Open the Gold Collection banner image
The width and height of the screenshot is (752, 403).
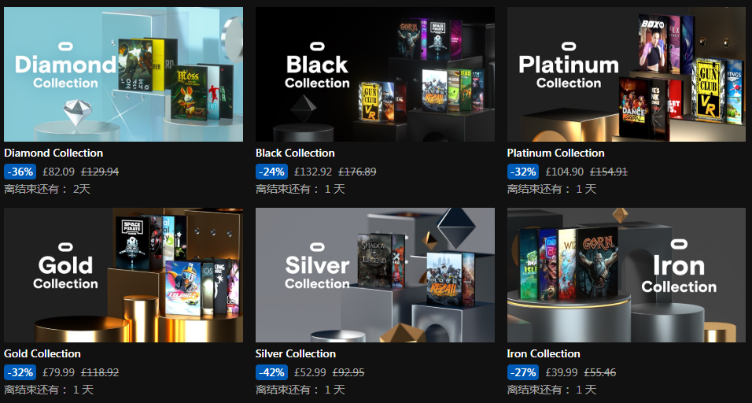pos(123,275)
